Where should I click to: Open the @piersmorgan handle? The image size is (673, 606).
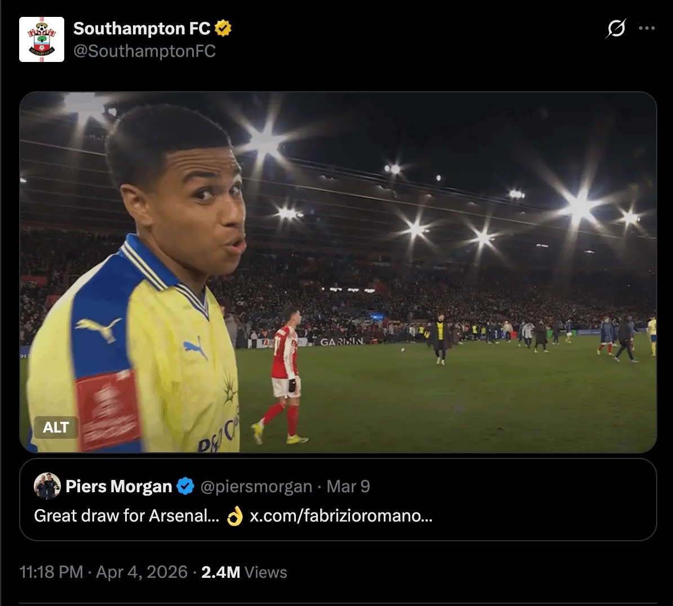pos(257,486)
